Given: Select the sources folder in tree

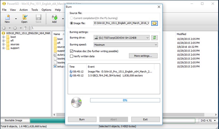Looking at the screenshot, I should coord(15,44).
